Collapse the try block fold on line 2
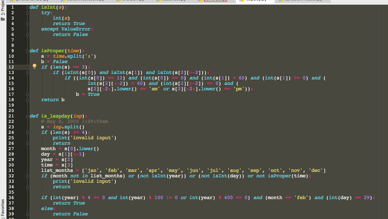The height and width of the screenshot is (219, 388). pyautogui.click(x=27, y=13)
